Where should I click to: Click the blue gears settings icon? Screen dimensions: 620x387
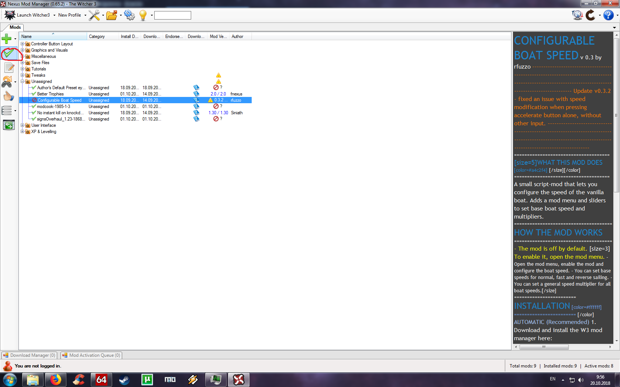[x=130, y=15]
